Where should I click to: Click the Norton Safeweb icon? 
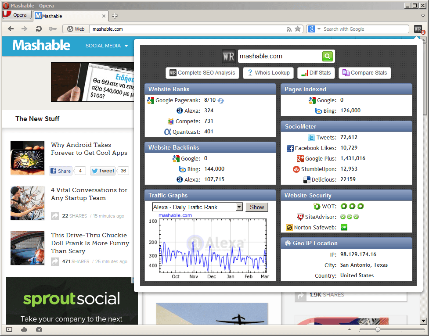[289, 228]
